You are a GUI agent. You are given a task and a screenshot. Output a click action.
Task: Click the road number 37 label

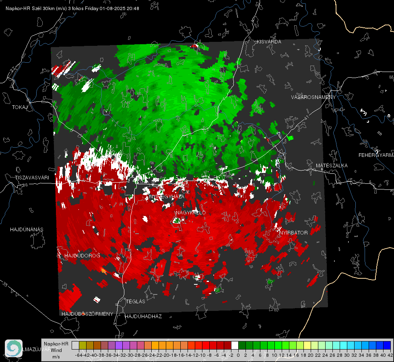(x=12, y=69)
